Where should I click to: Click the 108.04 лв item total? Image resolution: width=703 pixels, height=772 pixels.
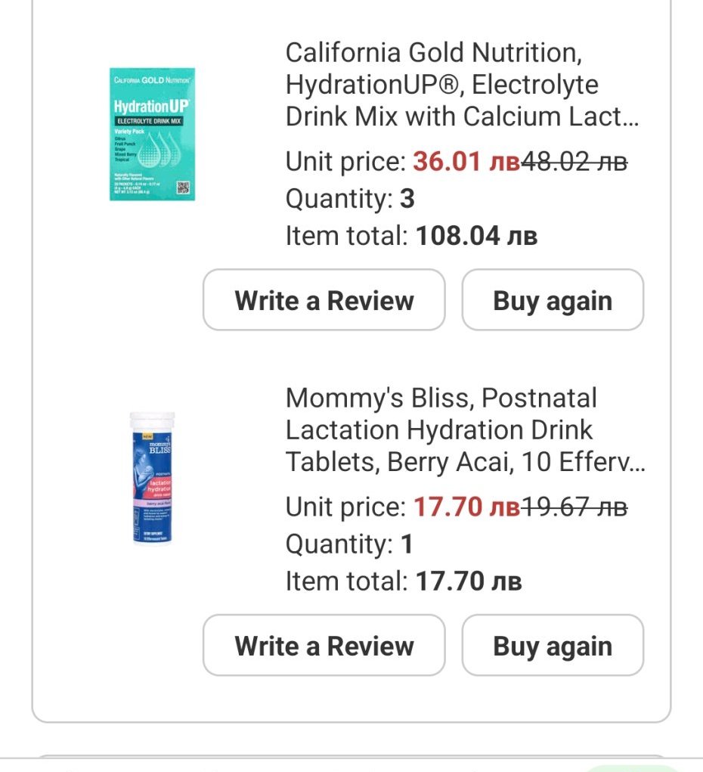[476, 236]
